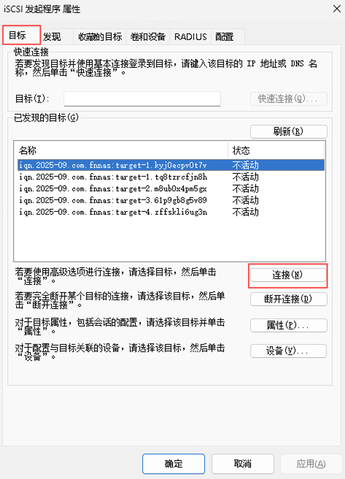Screen dimensions: 345x479
Task: Open the 收藏的目标 tab
Action: click(x=100, y=37)
